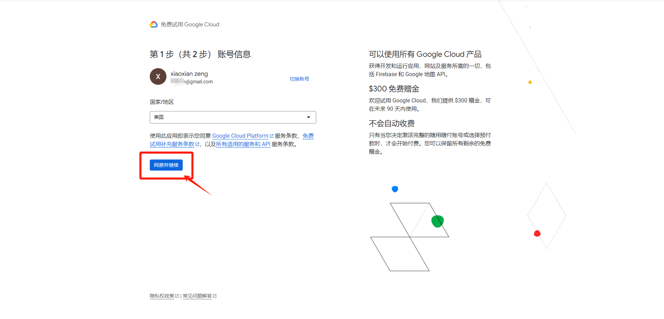Screen dimensions: 664x319
Task: Click 切换账号 to switch account
Action: click(x=299, y=79)
